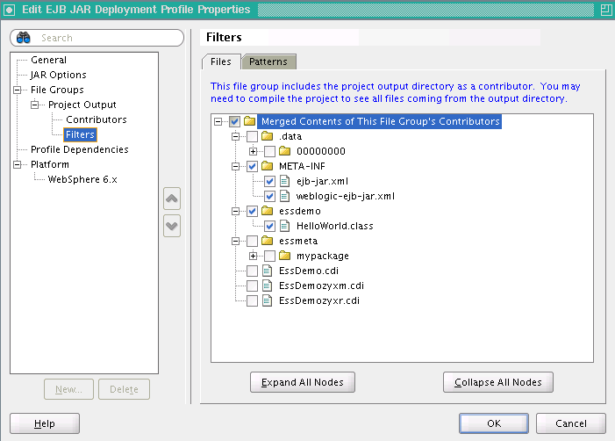Open JAR Options in the tree
Image resolution: width=615 pixels, height=441 pixels.
pyautogui.click(x=58, y=75)
